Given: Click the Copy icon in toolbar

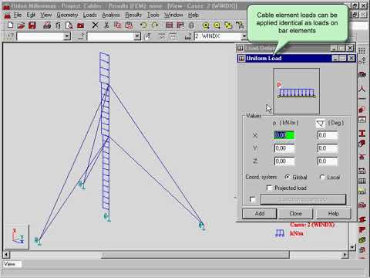Looking at the screenshot, I should pyautogui.click(x=117, y=25).
